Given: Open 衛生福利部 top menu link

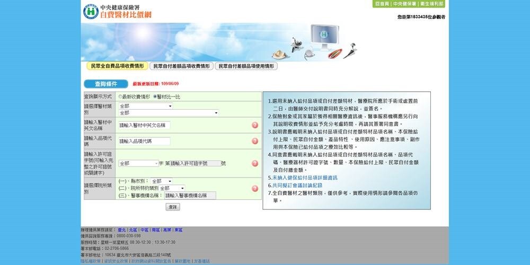Looking at the screenshot, I should click(x=431, y=4).
